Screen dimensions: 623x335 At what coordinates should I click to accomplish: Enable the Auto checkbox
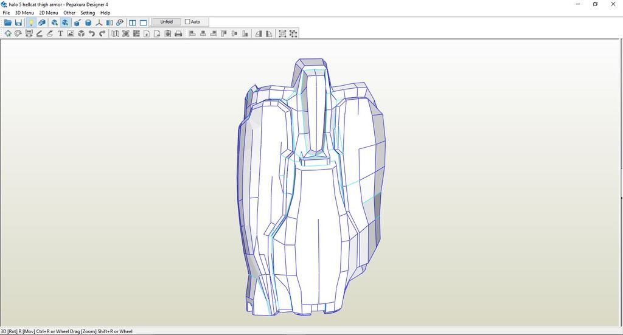(187, 22)
